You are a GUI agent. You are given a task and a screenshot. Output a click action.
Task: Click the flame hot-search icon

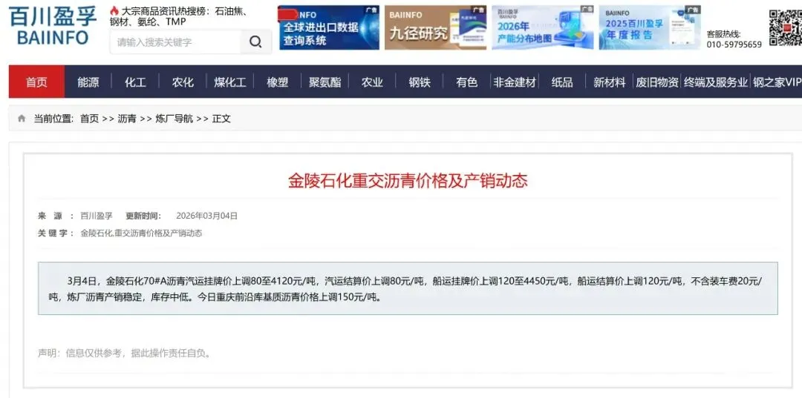click(x=114, y=10)
